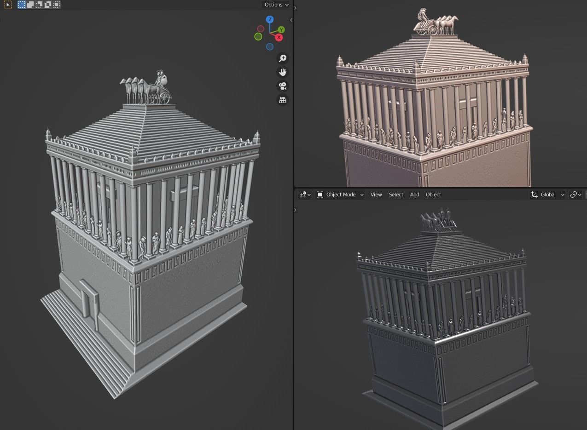The height and width of the screenshot is (430, 587).
Task: Click the negative Y axis gizmo circle
Action: click(x=258, y=36)
